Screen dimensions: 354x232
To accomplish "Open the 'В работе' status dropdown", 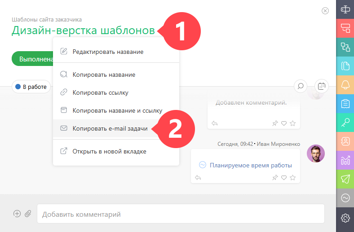I will [31, 87].
